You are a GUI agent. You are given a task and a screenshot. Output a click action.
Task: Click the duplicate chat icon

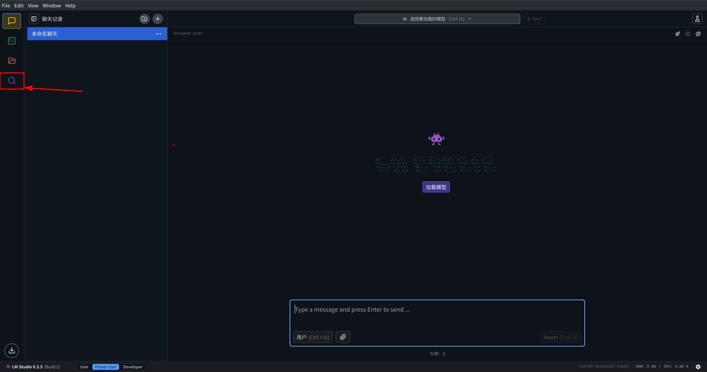[698, 34]
